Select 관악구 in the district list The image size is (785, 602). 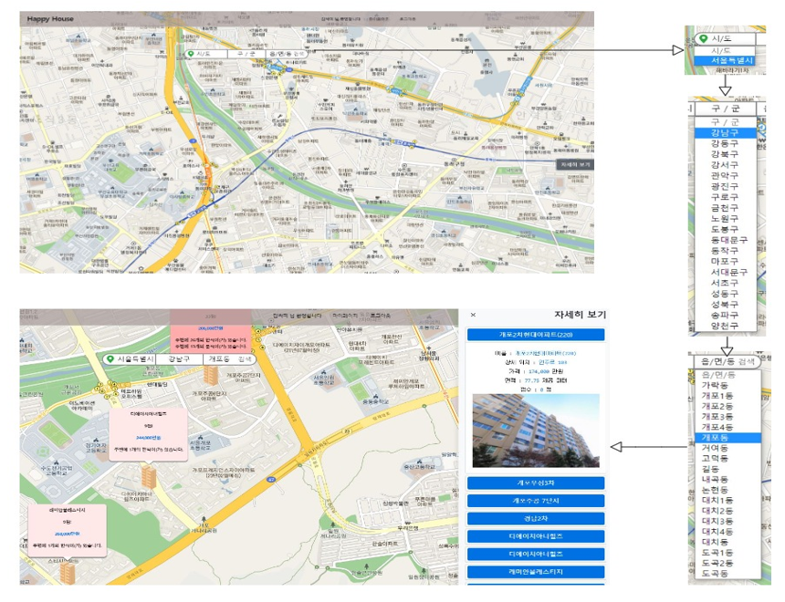tap(725, 176)
